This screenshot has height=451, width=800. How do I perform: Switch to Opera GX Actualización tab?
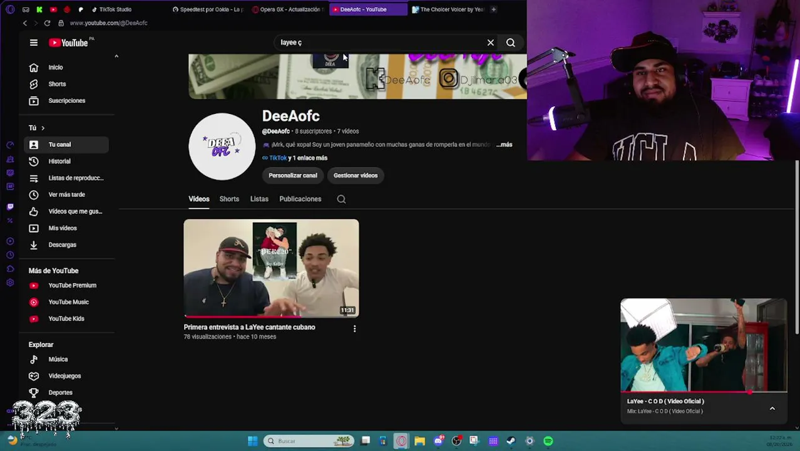click(288, 9)
